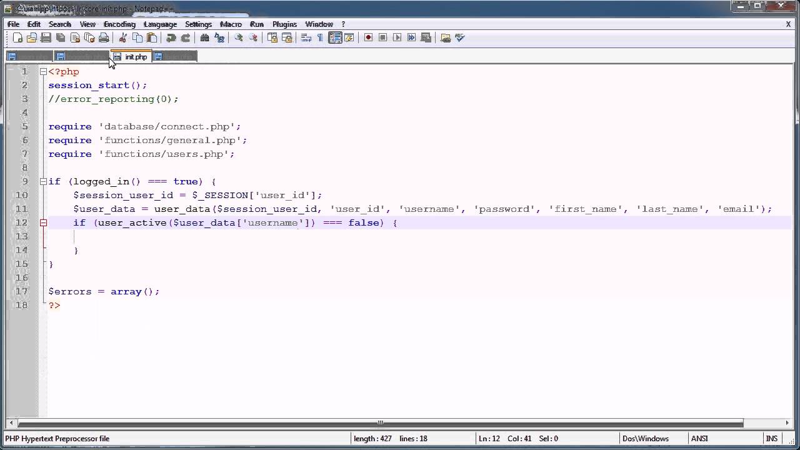
Task: Click on 'session_start();' in line 2
Action: (97, 86)
